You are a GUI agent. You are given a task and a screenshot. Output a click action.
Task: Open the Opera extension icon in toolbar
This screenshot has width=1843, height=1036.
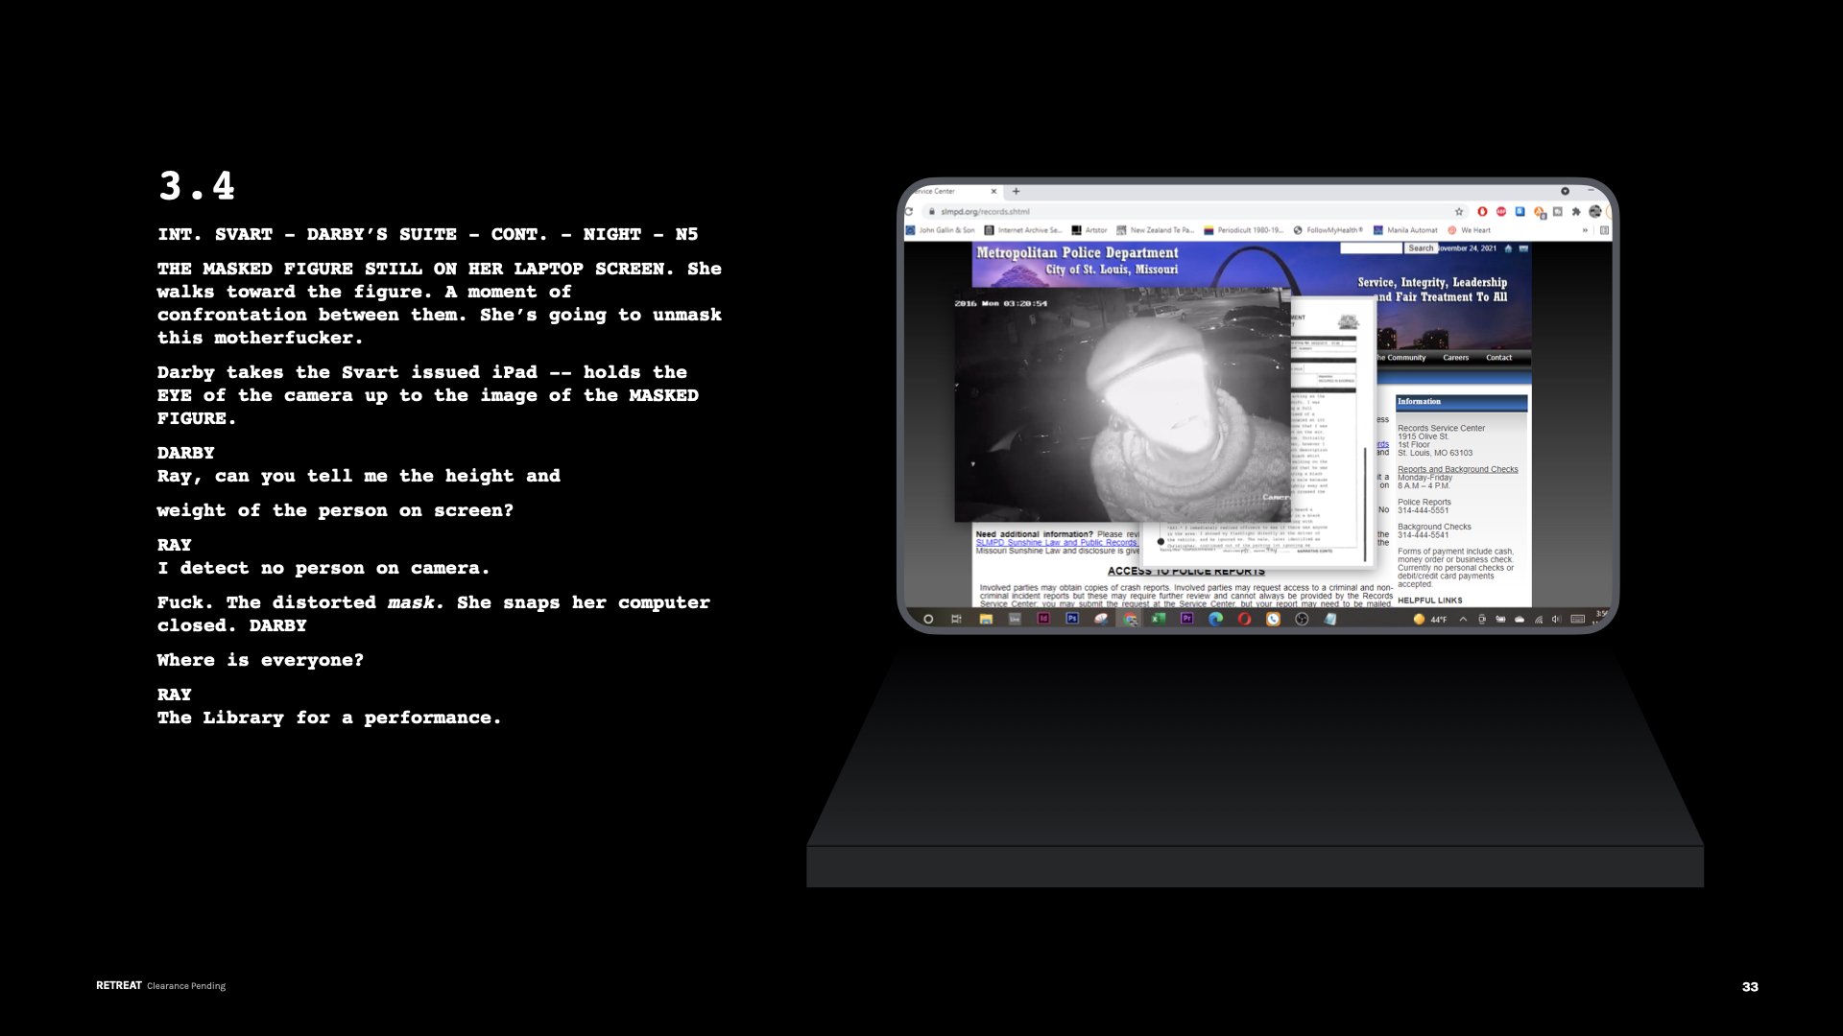[1482, 212]
